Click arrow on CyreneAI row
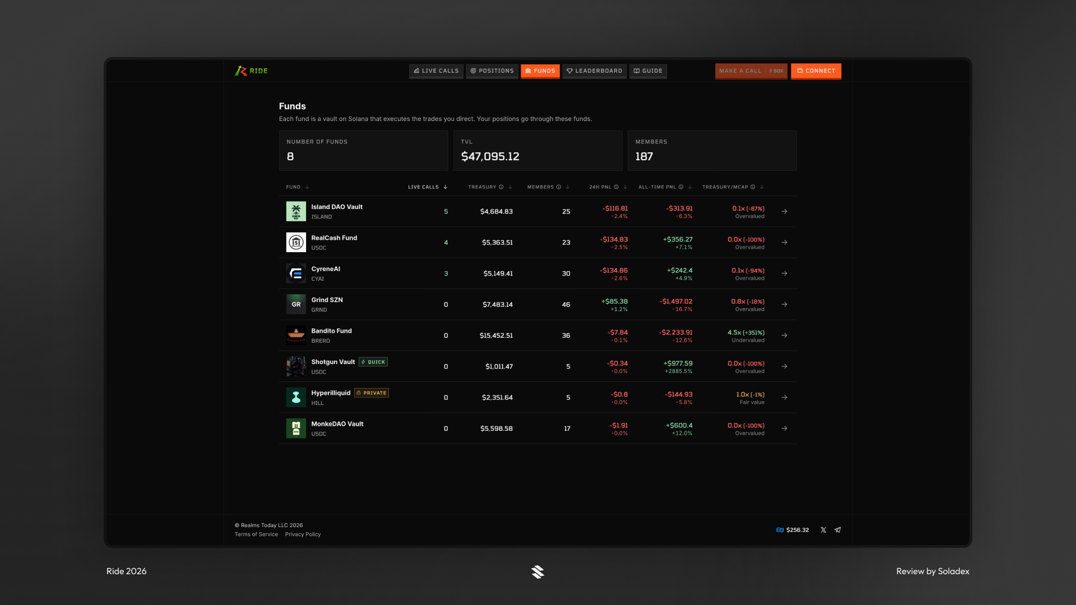1076x605 pixels. 785,273
